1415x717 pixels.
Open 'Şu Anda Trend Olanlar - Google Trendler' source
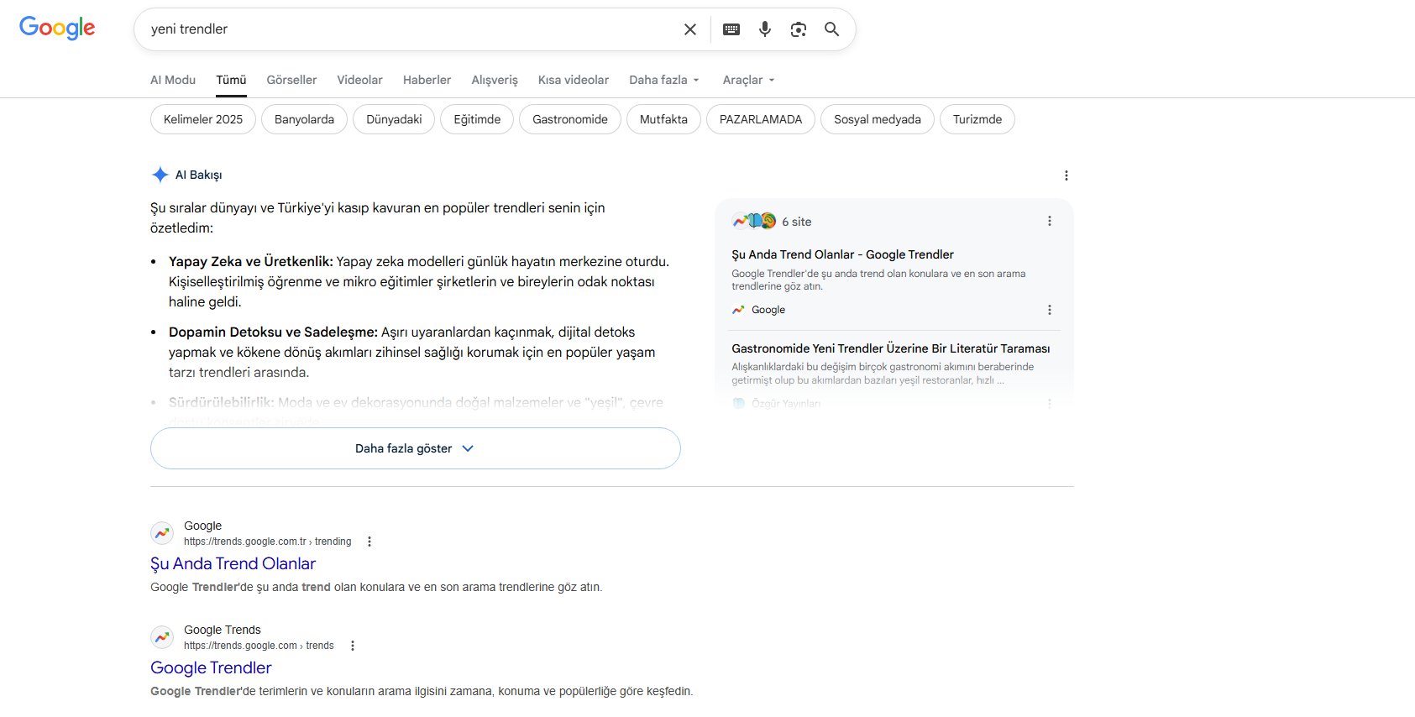[x=842, y=254]
